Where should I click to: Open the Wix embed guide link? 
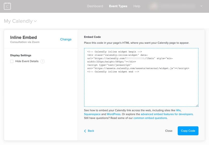pyautogui.click(x=178, y=110)
